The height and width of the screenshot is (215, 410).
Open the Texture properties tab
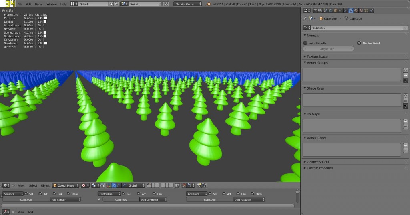pyautogui.click(x=361, y=10)
